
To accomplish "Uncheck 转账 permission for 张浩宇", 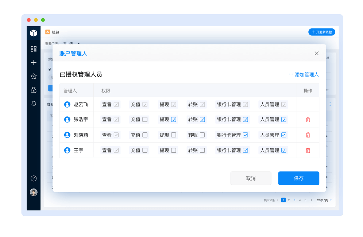I will tap(202, 120).
